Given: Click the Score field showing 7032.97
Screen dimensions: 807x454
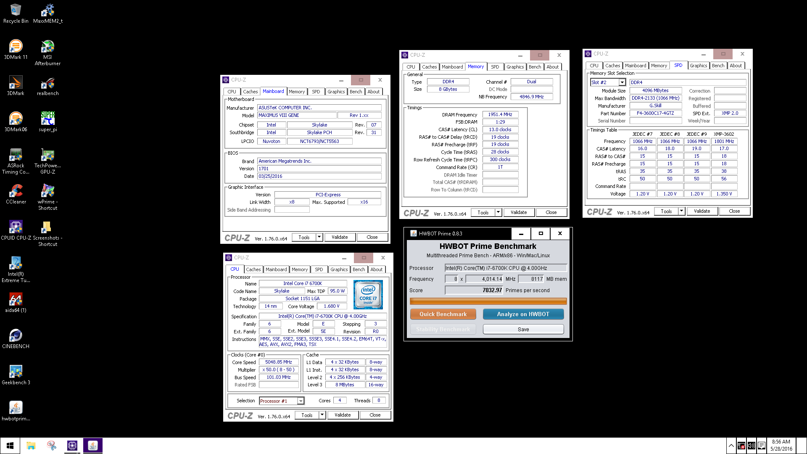Looking at the screenshot, I should point(474,290).
